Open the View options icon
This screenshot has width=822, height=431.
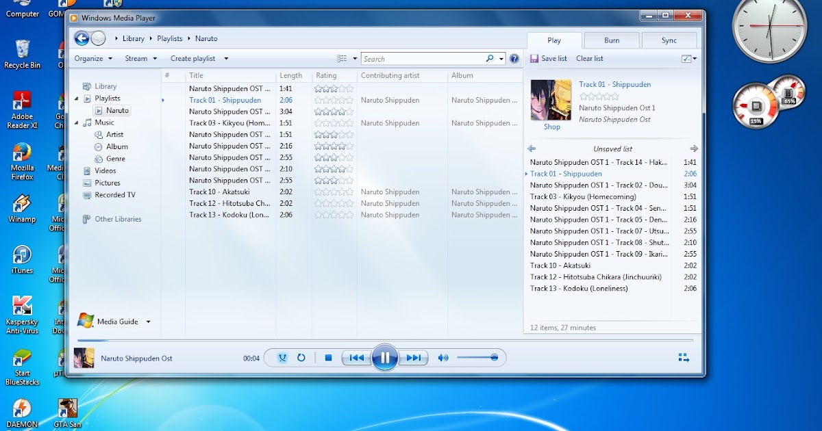(342, 59)
